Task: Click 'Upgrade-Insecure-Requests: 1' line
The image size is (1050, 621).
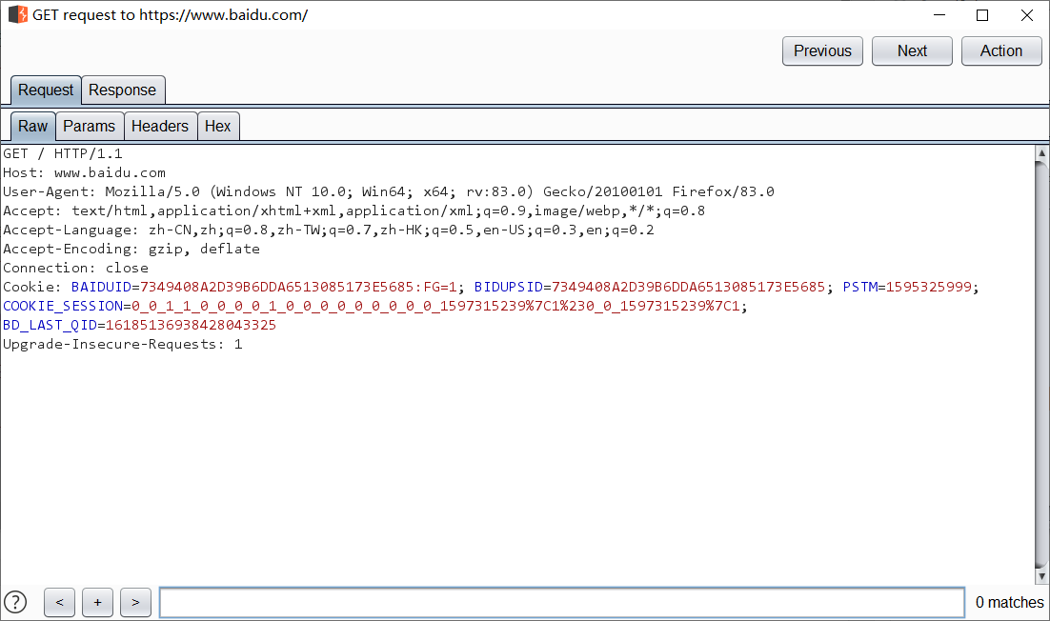Action: [x=123, y=344]
